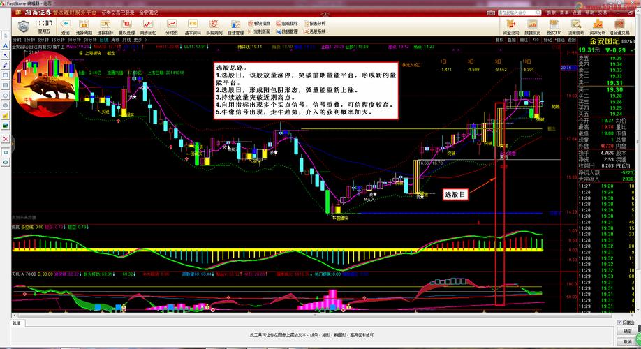Switch to 日线 daily tab

click(104, 40)
